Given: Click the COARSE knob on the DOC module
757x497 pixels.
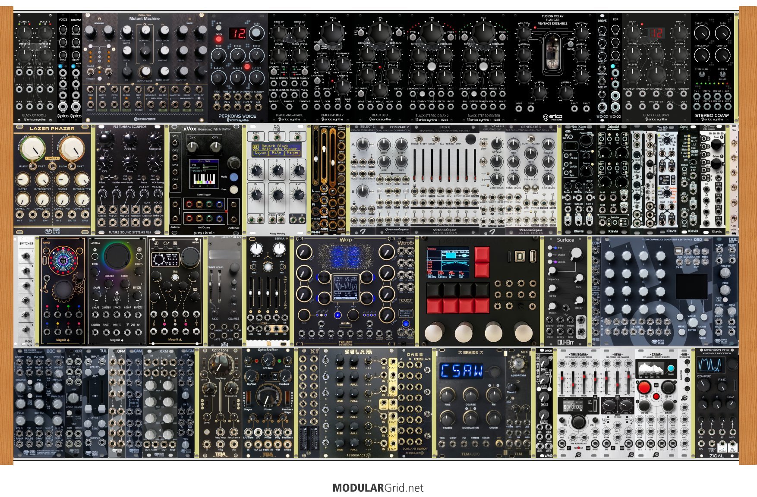Looking at the screenshot, I should (725, 274).
